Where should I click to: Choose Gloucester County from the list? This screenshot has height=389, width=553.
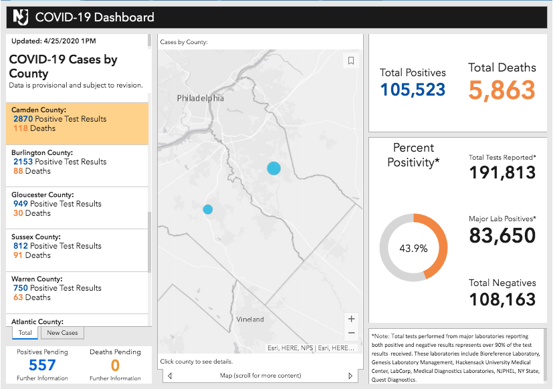(77, 204)
